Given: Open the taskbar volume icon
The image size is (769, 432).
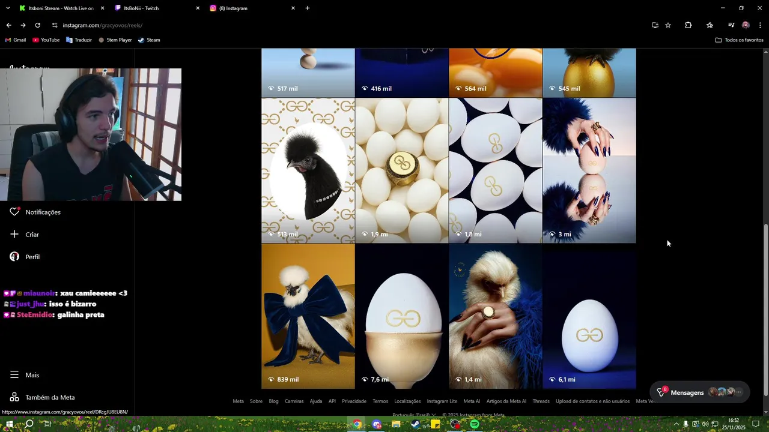Looking at the screenshot, I should (705, 424).
